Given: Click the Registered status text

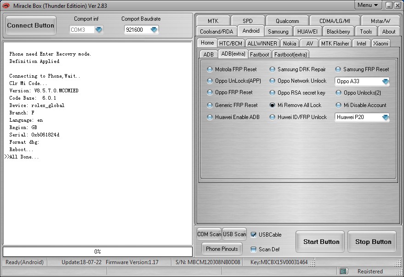Looking at the screenshot, I should (x=370, y=271).
